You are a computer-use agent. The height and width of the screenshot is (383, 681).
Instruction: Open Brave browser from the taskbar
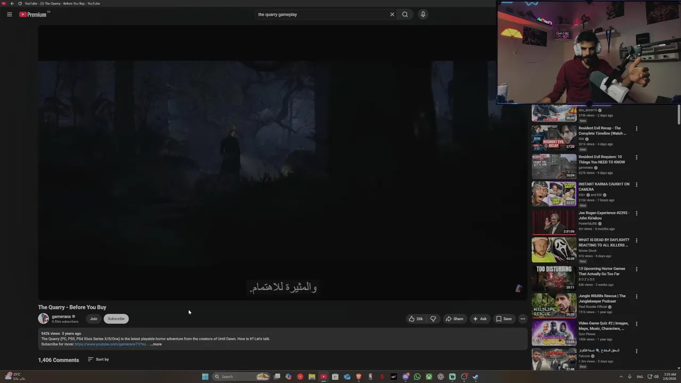click(359, 377)
